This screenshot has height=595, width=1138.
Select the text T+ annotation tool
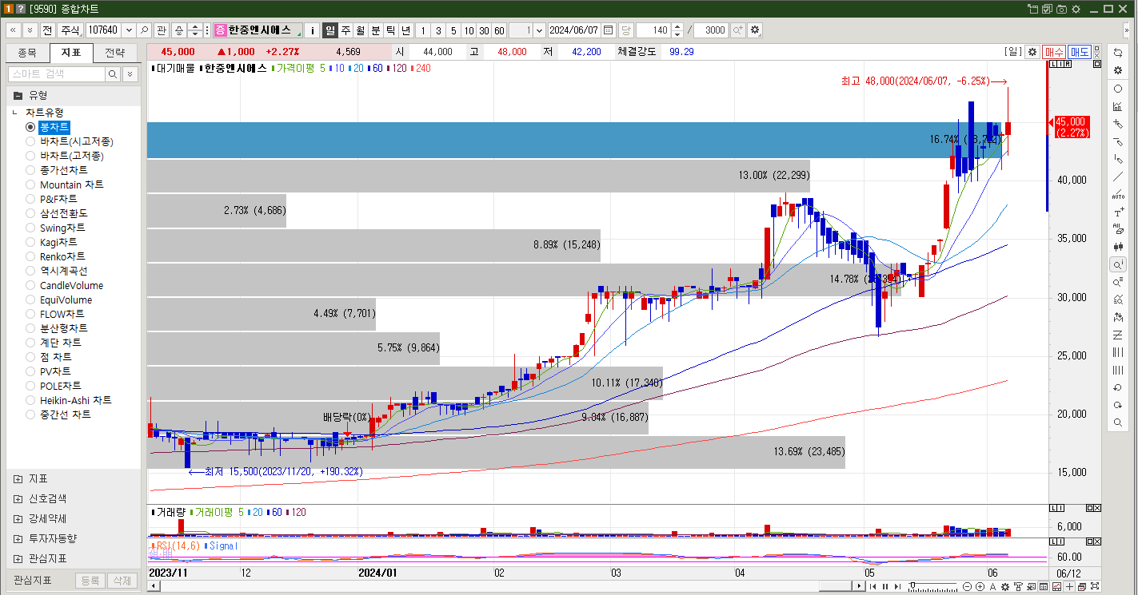1118,212
